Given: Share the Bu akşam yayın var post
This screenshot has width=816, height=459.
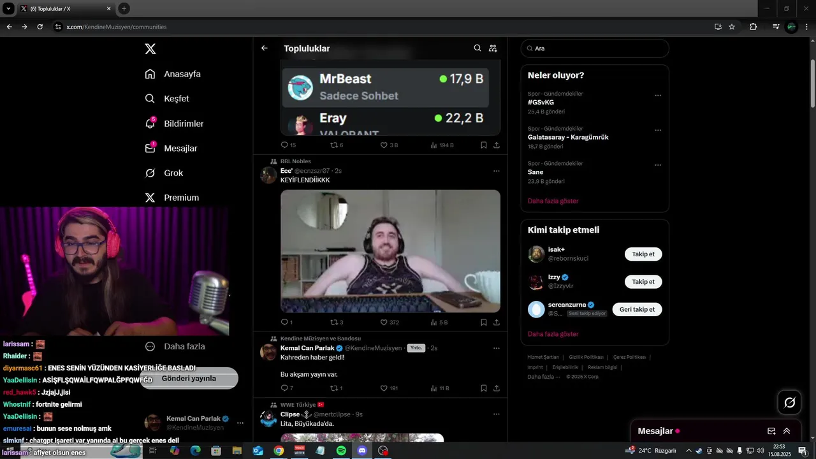Looking at the screenshot, I should [497, 388].
